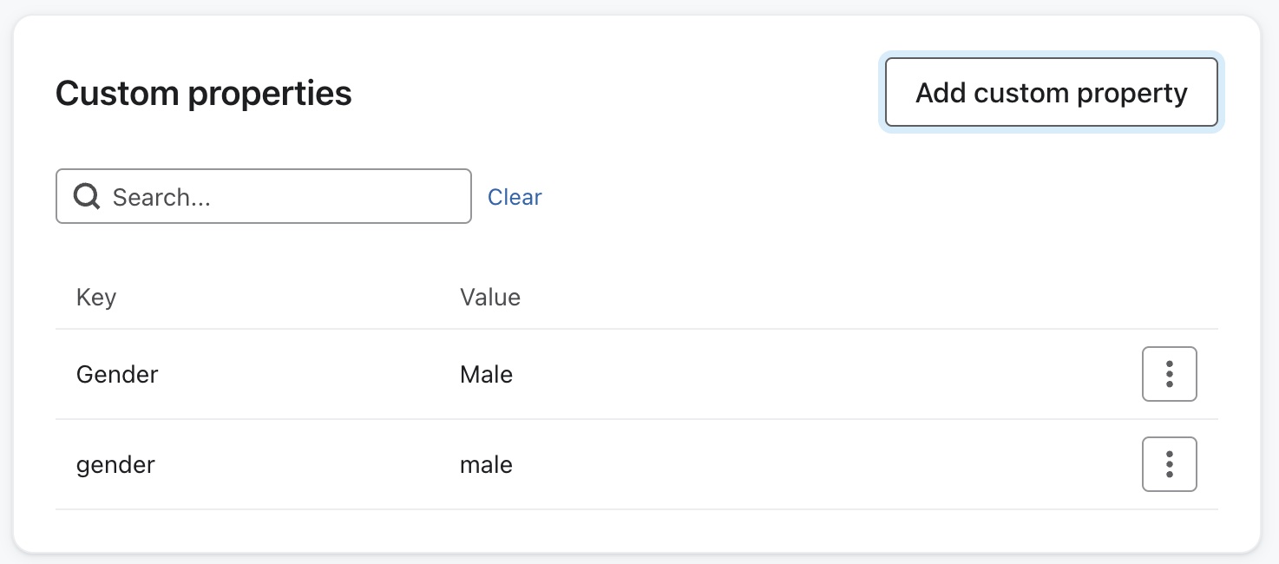Sort by the Value column header
The height and width of the screenshot is (564, 1279).
tap(490, 297)
